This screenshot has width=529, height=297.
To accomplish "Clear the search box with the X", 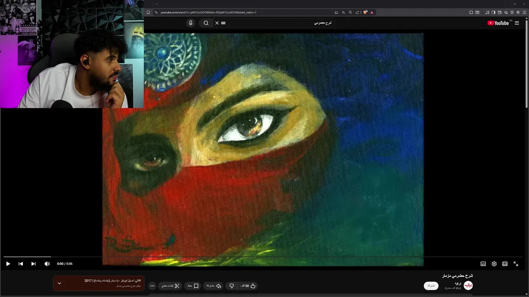I will tap(217, 23).
